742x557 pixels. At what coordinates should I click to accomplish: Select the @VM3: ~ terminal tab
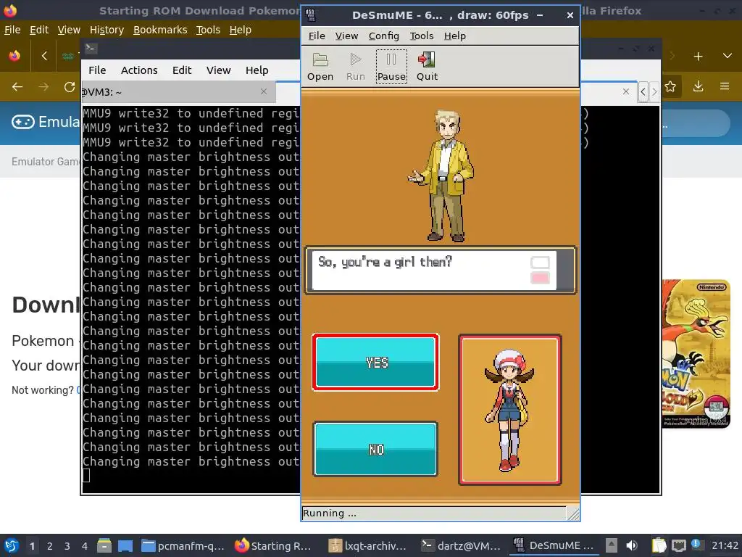point(178,92)
